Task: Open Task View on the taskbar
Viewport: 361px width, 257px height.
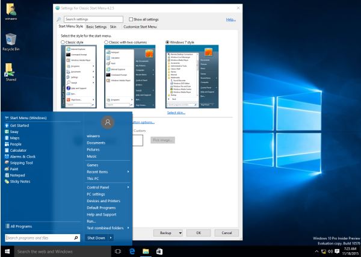Action: pyautogui.click(x=118, y=252)
